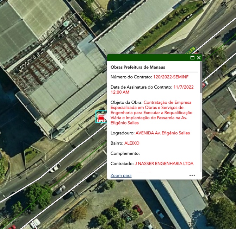The height and width of the screenshot is (229, 236).
Task: Click the Bairro value ALEIXO
Action: click(x=132, y=143)
